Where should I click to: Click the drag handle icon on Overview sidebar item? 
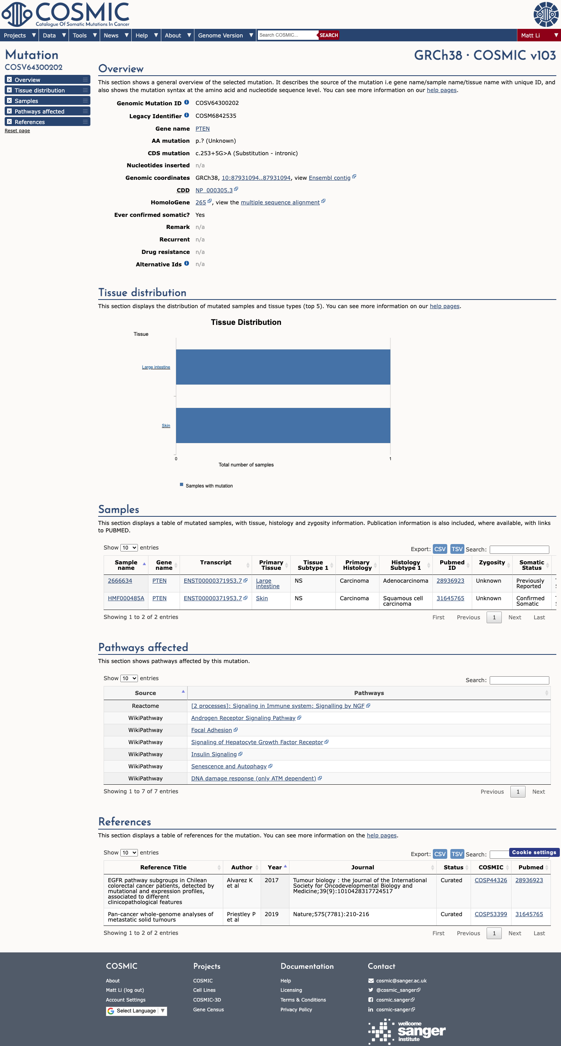(x=85, y=80)
